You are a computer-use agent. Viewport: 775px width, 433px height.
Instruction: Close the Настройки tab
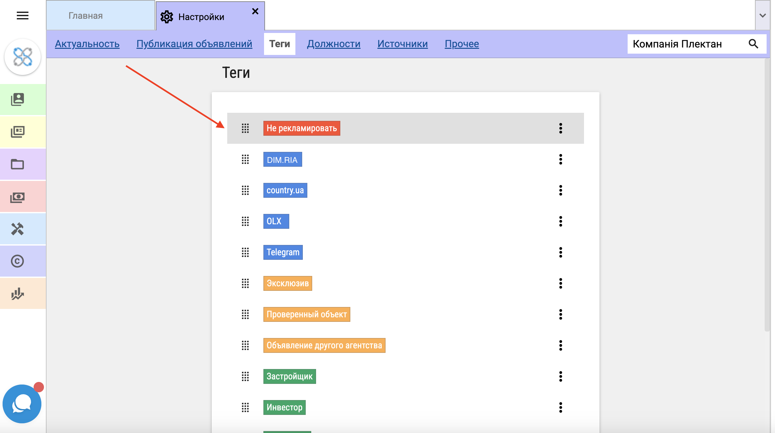(255, 11)
